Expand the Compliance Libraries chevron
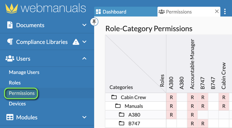The width and height of the screenshot is (232, 128). [84, 42]
